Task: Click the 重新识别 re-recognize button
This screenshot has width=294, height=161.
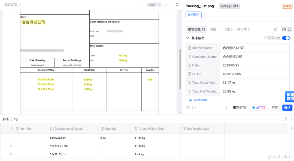Action: 239,107
